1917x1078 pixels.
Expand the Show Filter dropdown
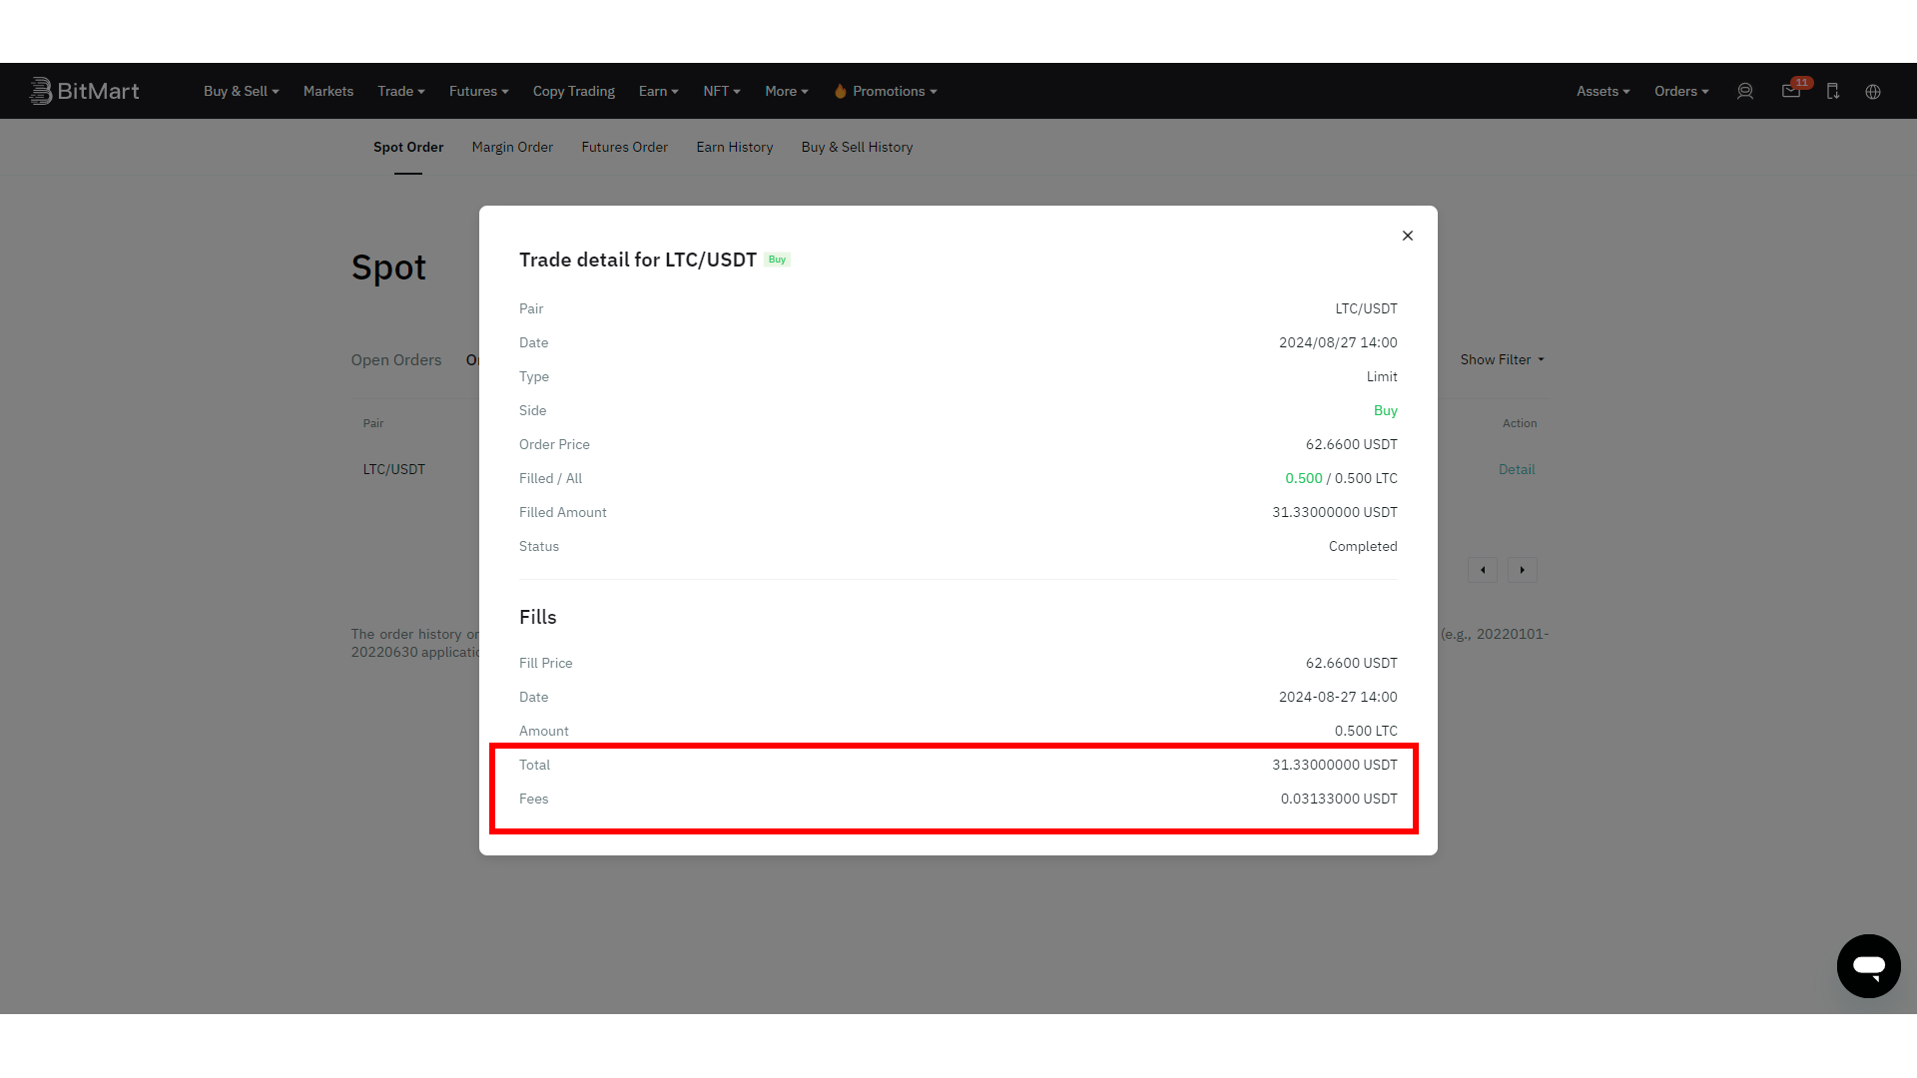(x=1503, y=359)
